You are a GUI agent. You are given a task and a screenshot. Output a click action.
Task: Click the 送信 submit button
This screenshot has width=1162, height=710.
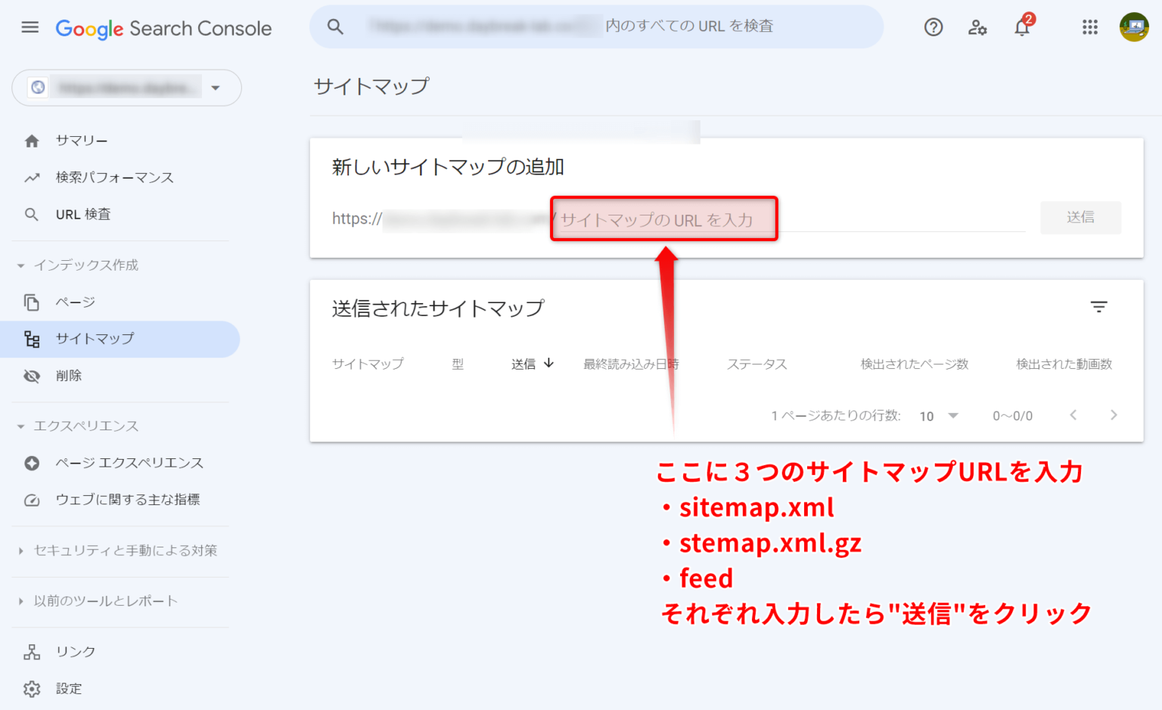[1080, 217]
